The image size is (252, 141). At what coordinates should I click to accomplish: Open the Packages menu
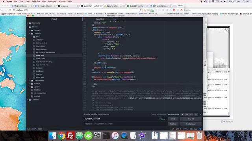[x=52, y=2]
